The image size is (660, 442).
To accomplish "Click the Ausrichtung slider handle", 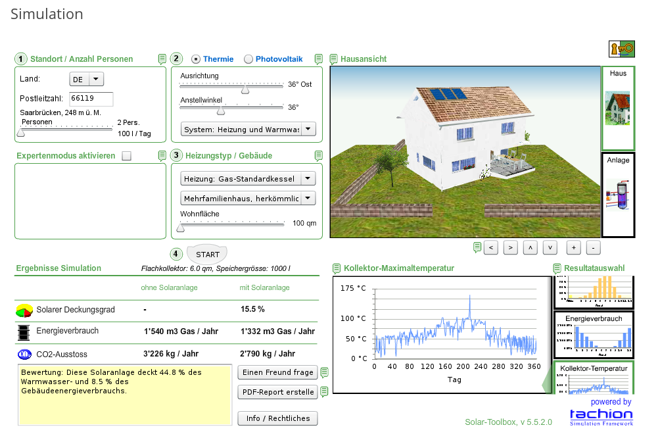I will [245, 89].
